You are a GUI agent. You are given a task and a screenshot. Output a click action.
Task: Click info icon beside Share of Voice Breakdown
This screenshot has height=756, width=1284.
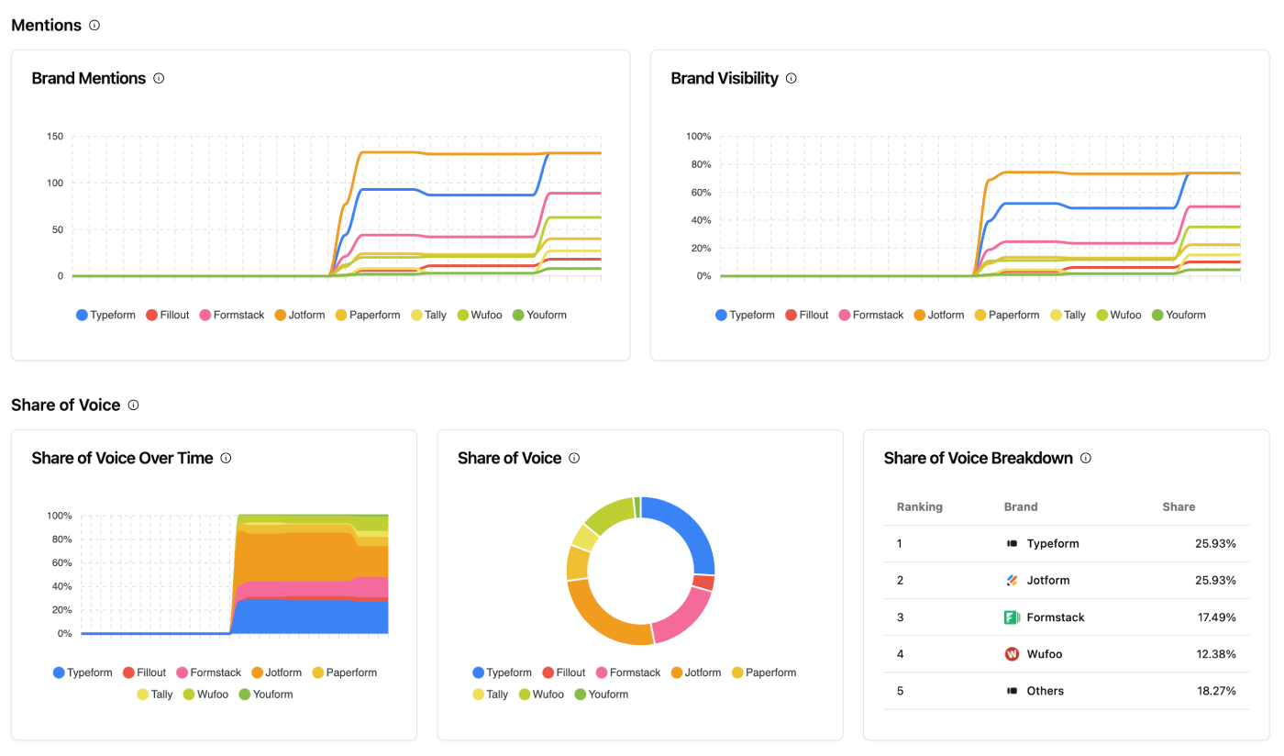click(x=1086, y=459)
